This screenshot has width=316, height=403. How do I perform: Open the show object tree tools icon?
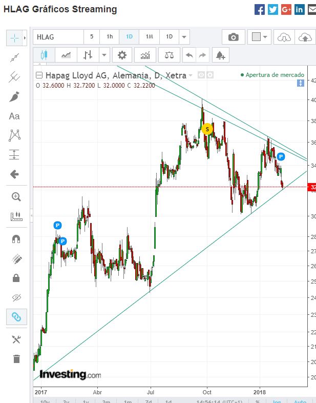[16, 339]
